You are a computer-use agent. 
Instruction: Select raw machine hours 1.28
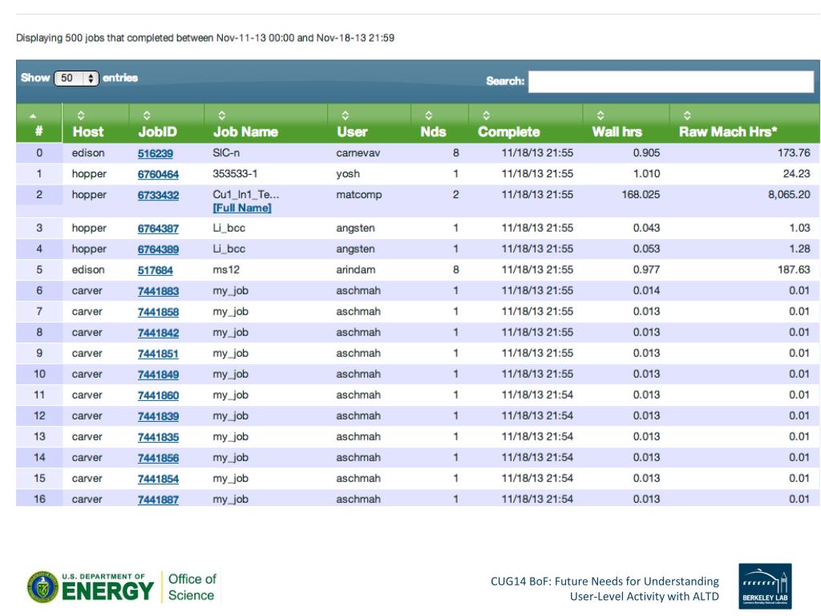tap(799, 249)
